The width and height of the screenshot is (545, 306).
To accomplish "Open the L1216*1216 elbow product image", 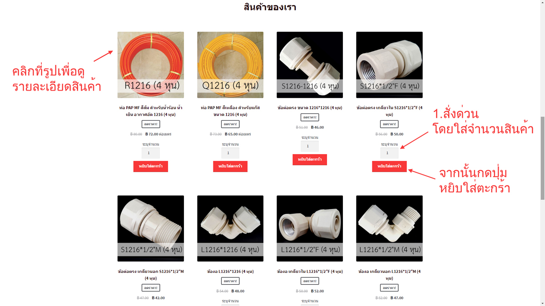I will (230, 228).
